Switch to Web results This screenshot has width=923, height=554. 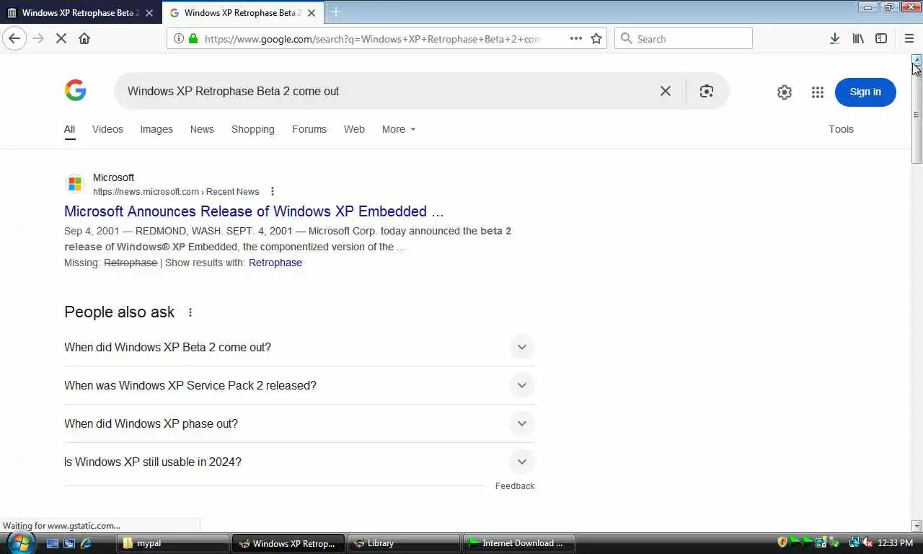point(354,129)
